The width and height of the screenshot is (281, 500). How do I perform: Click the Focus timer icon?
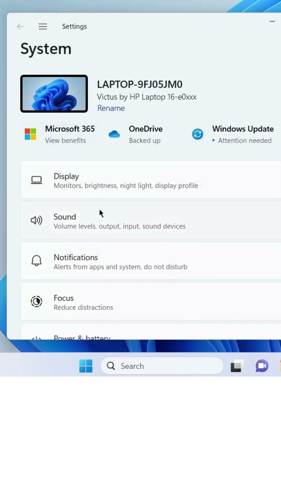point(36,302)
